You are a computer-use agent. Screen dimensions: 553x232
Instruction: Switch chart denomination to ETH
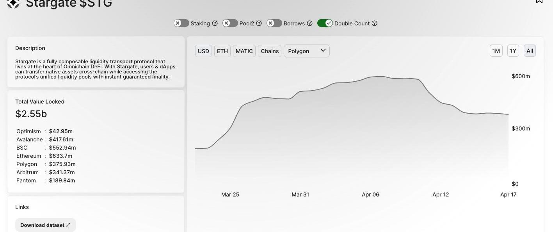pos(222,51)
